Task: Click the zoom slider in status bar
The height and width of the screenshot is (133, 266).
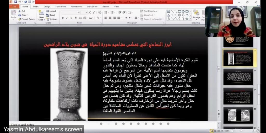Action: 241,131
